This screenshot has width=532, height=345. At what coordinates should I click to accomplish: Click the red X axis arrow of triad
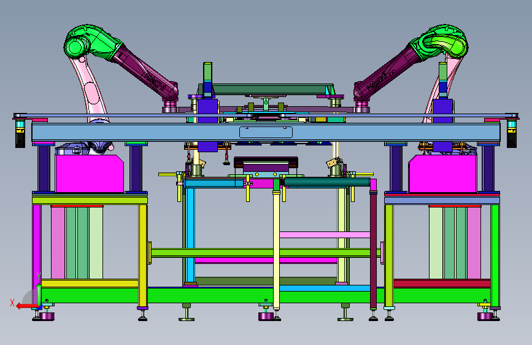click(26, 306)
